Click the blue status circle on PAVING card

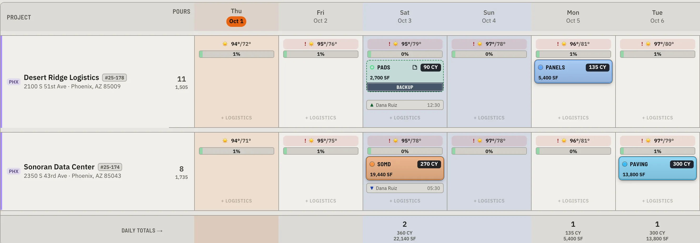click(625, 164)
